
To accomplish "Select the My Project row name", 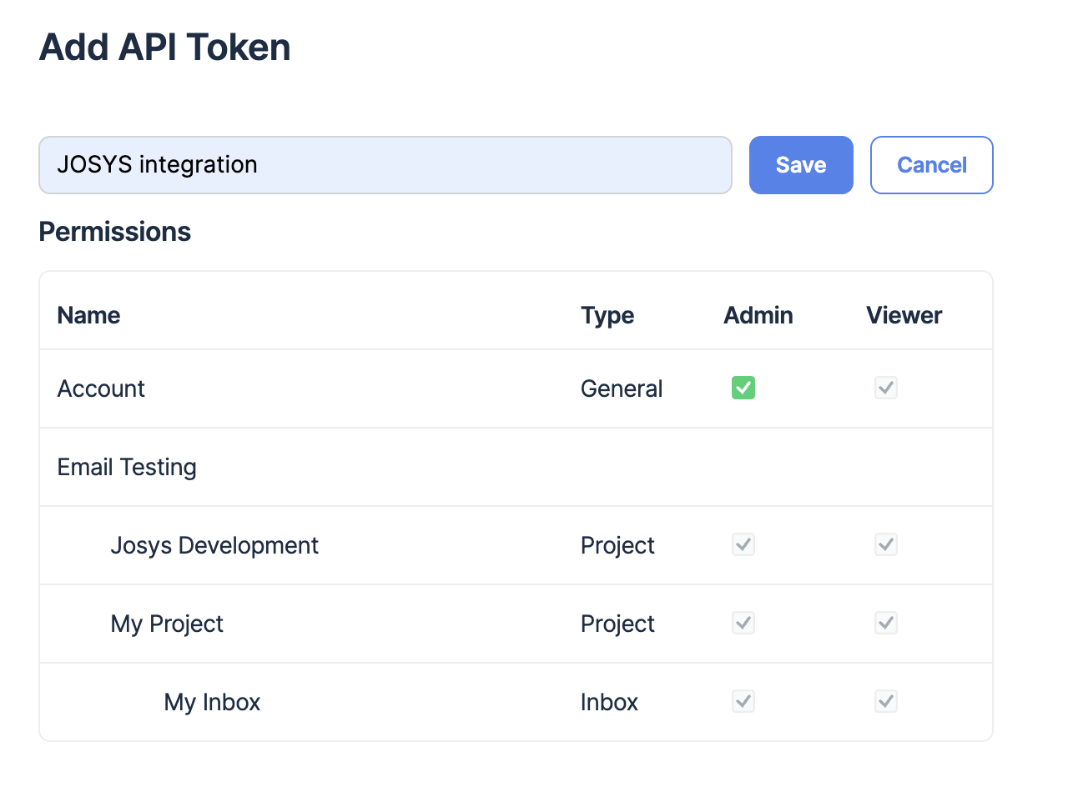I will pyautogui.click(x=167, y=624).
